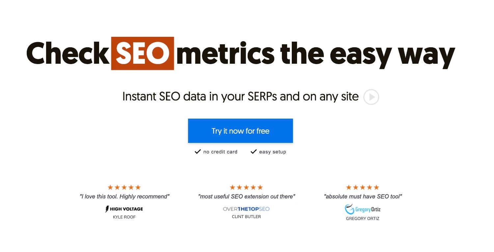Image resolution: width=494 pixels, height=252 pixels.
Task: Click the 'Instant SEO data' subheading text
Action: 240,97
